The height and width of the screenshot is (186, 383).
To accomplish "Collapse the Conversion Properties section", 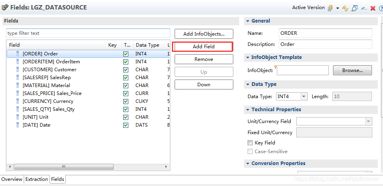I will point(248,163).
